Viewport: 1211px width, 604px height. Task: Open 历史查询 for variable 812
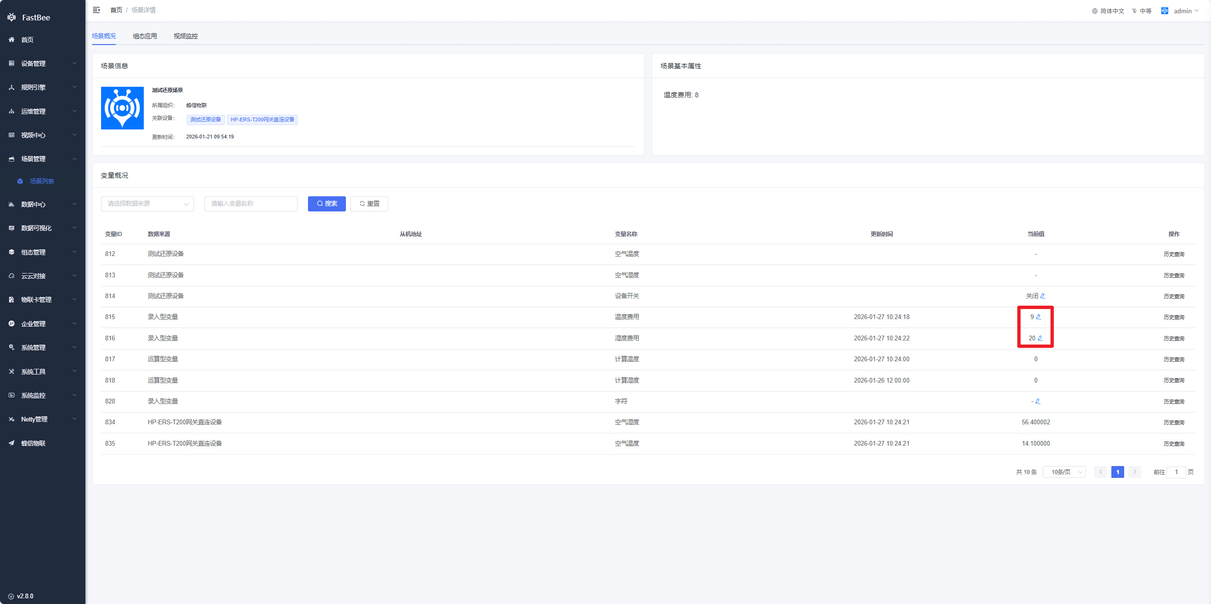click(x=1174, y=254)
